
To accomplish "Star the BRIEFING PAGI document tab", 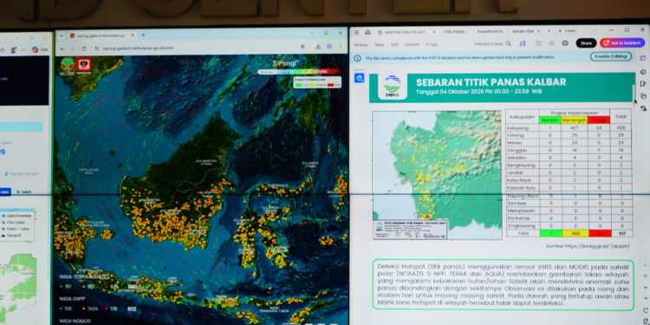I will 380,32.
